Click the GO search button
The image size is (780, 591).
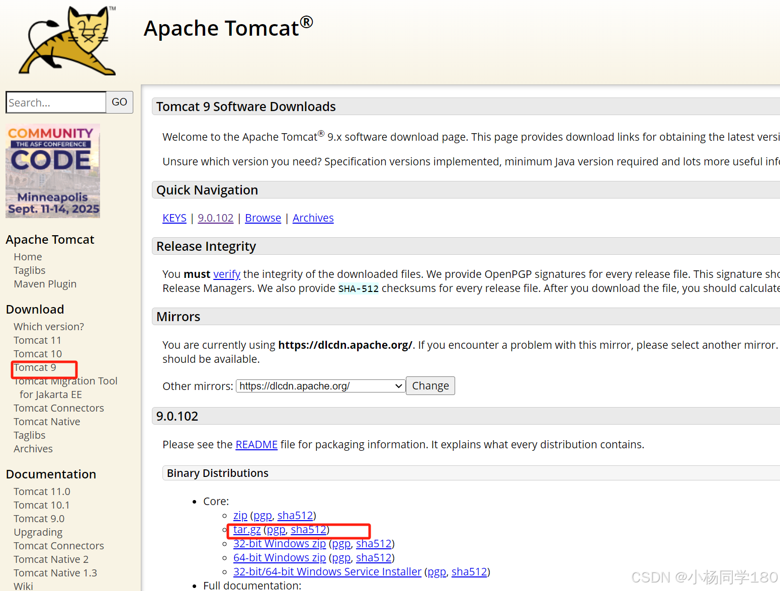pos(120,102)
